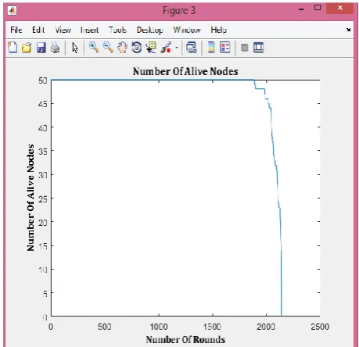Image resolution: width=359 pixels, height=347 pixels.
Task: Open the Edit menu
Action: 38,30
